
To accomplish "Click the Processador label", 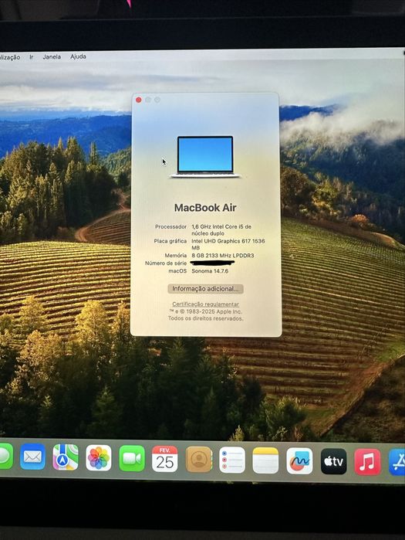I will coord(170,226).
